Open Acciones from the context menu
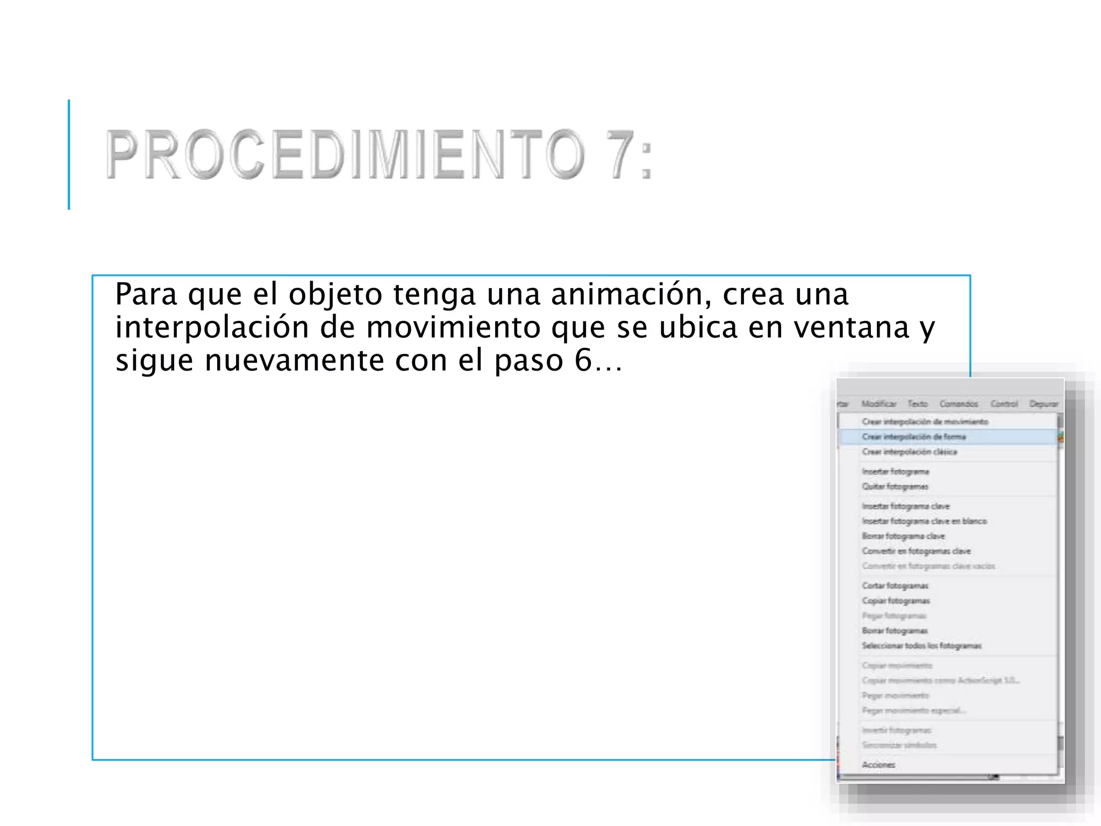 tap(948, 765)
